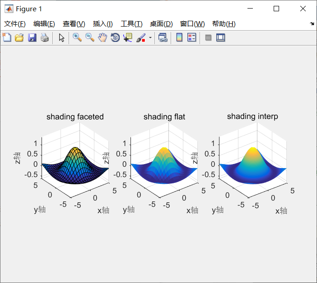This screenshot has width=317, height=283.
Task: Open the Brush color dropdown arrow
Action: coord(150,38)
